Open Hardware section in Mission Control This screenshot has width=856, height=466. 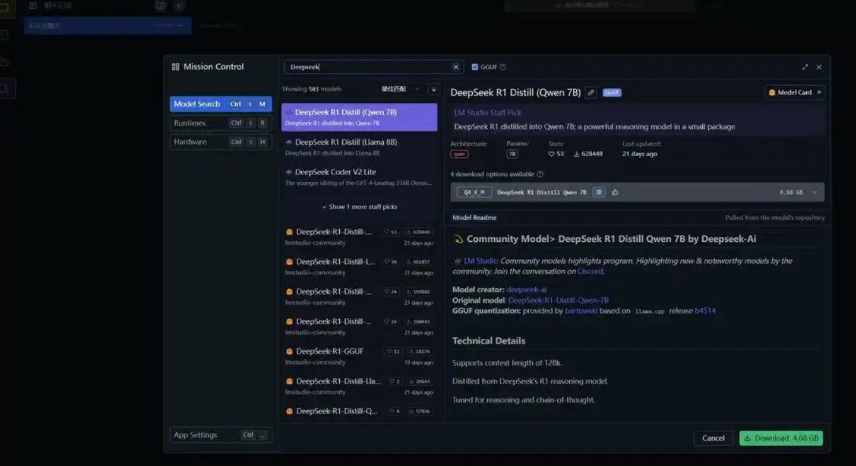[221, 142]
